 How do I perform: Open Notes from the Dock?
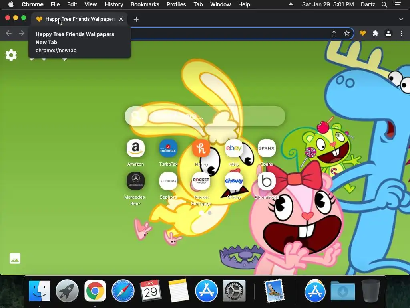[x=179, y=290]
